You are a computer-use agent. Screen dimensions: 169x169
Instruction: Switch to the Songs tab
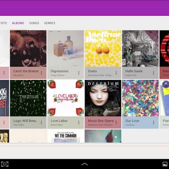click(34, 23)
